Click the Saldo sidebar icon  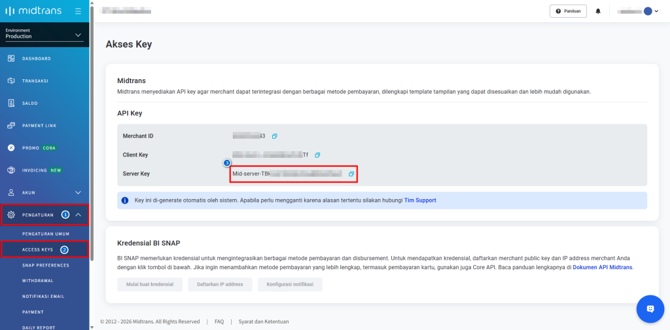(12, 103)
